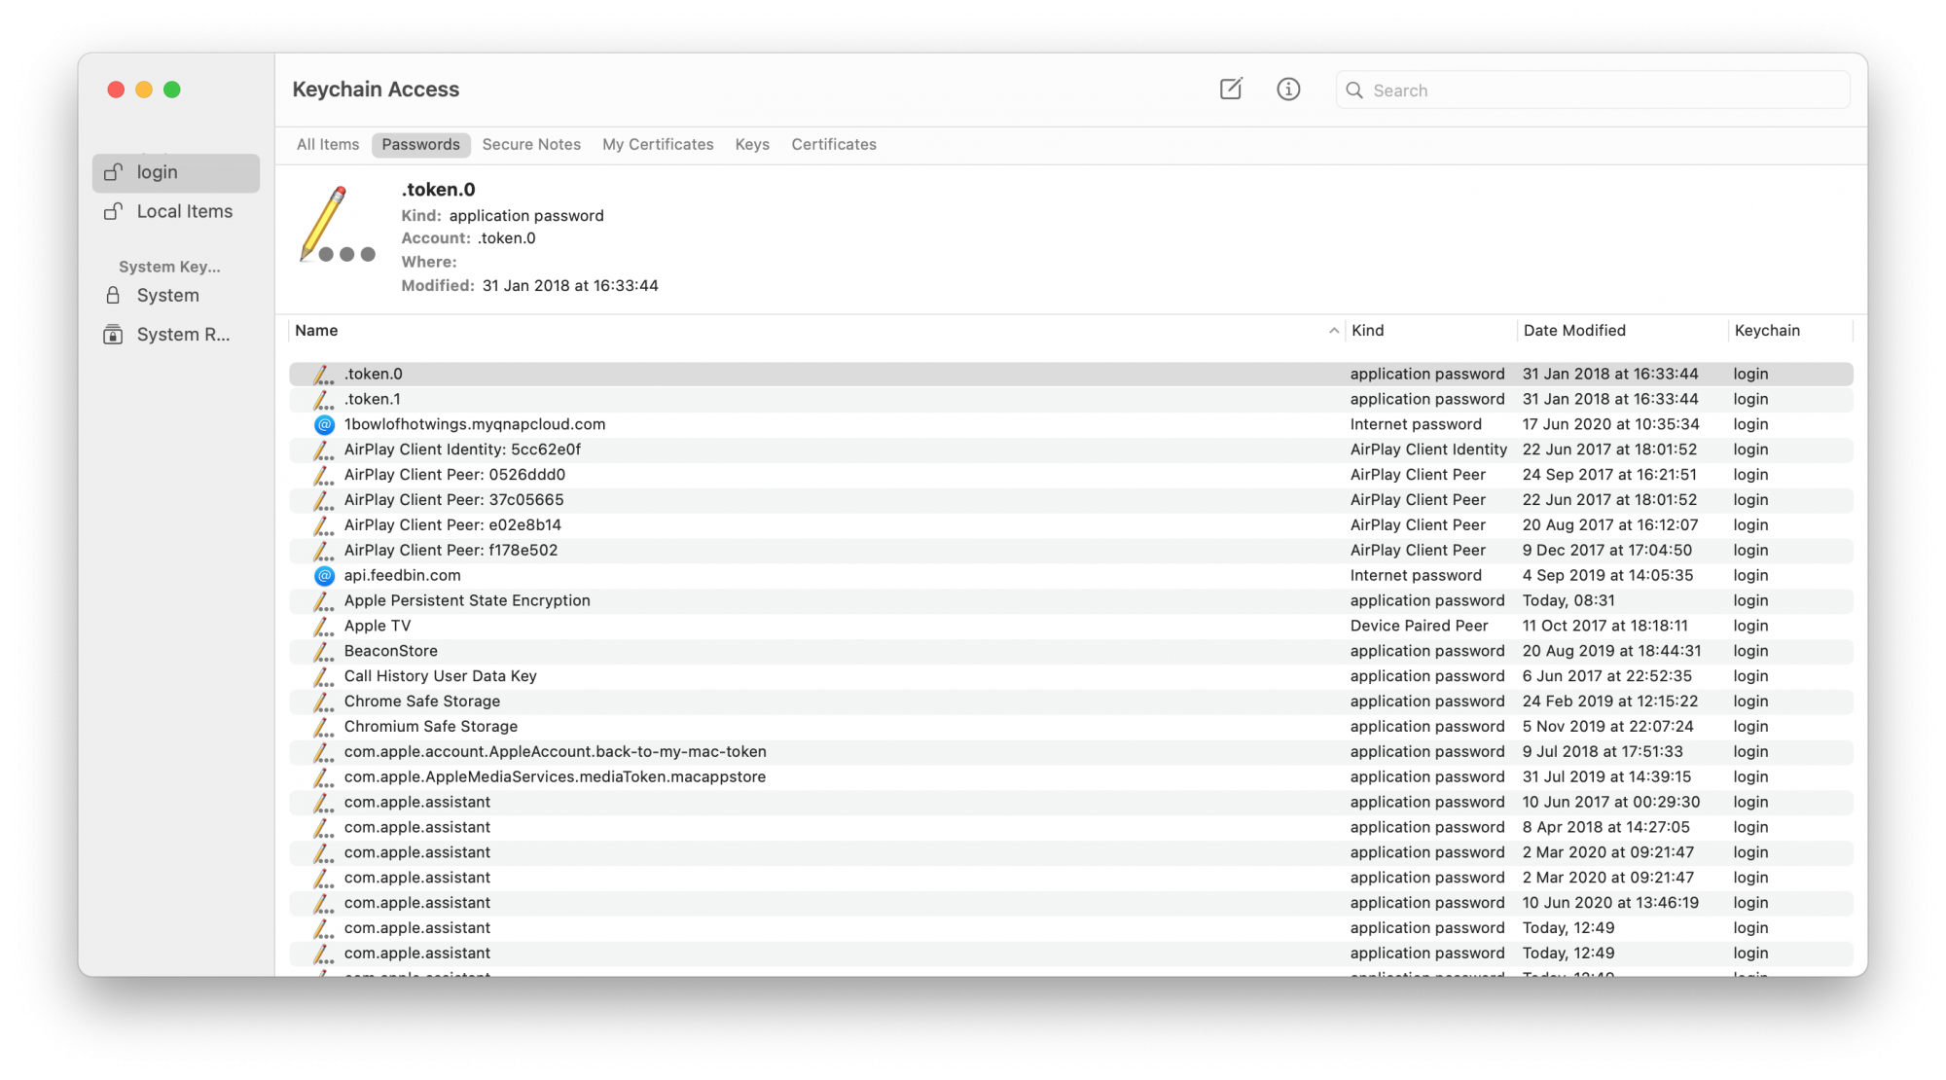Click the @ icon beside 1bowlofhotwings.myqnapcloud.com
1946x1080 pixels.
324,425
